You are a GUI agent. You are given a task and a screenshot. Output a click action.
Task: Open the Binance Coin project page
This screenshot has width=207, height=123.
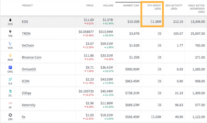pyautogui.click(x=32, y=57)
